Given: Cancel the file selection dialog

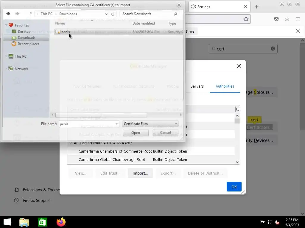Looking at the screenshot, I should point(165,133).
